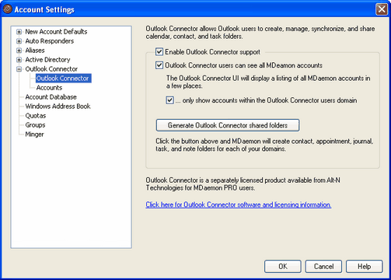Select New Account Defaults in tree

tap(56, 32)
